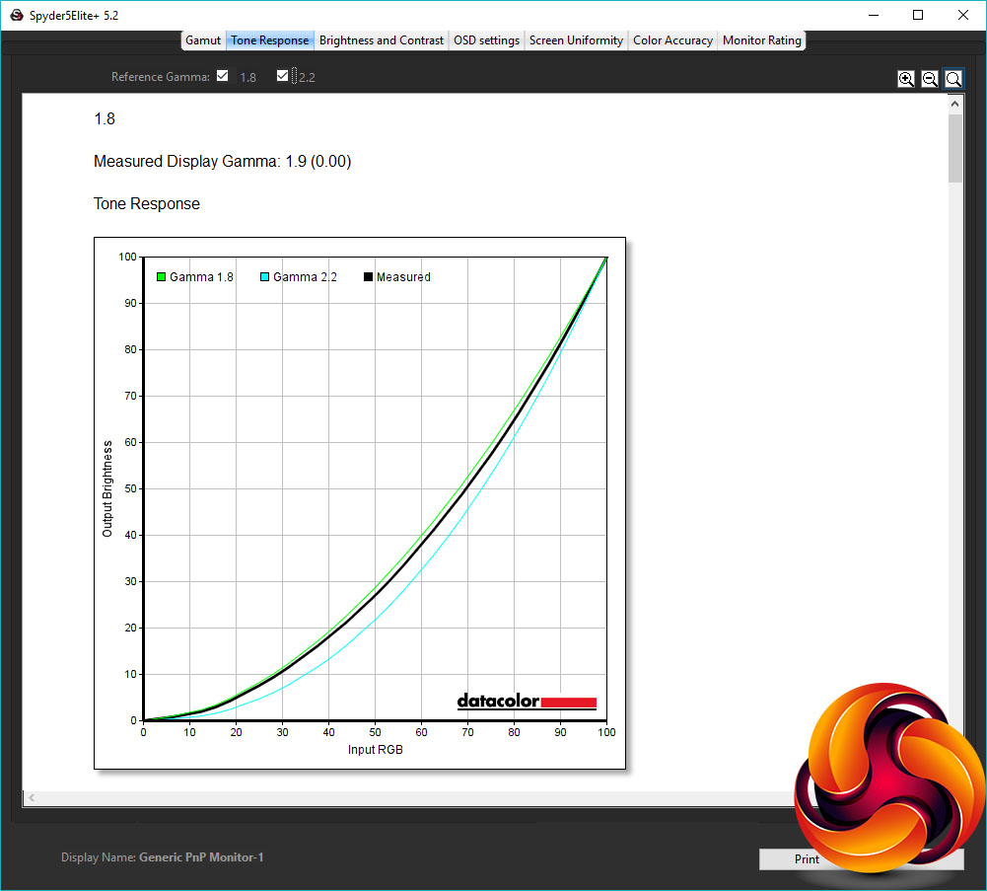
Task: Click the zoom out magnifier icon
Action: [929, 79]
